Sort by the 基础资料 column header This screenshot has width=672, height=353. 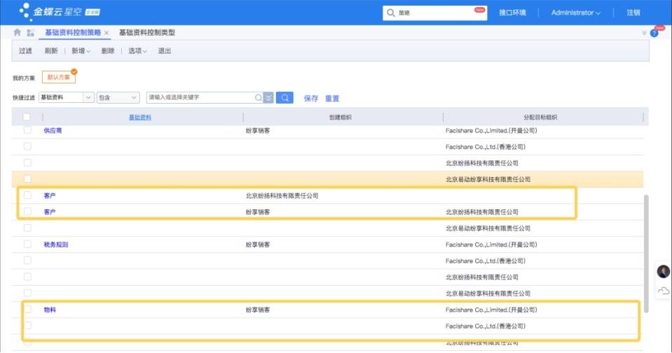point(140,117)
